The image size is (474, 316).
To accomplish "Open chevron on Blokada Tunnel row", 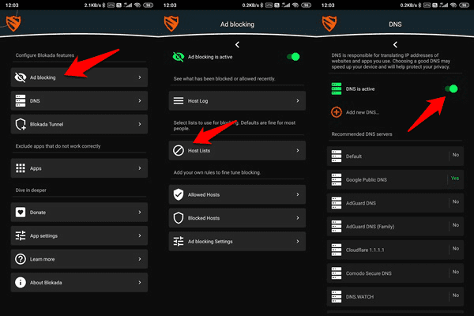I will pos(140,124).
